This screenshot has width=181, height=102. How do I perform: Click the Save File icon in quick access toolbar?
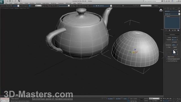click(10, 1)
